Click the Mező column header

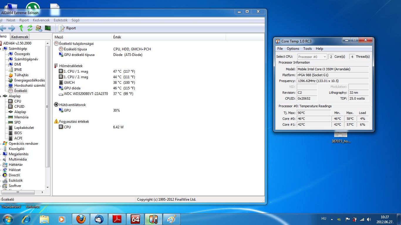(x=82, y=37)
